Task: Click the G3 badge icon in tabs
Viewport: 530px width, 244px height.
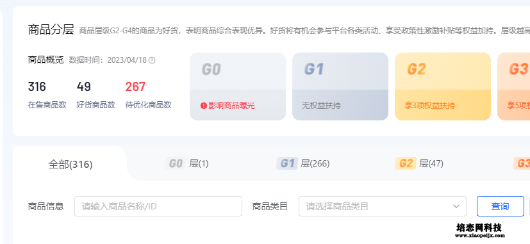Action: (522, 163)
